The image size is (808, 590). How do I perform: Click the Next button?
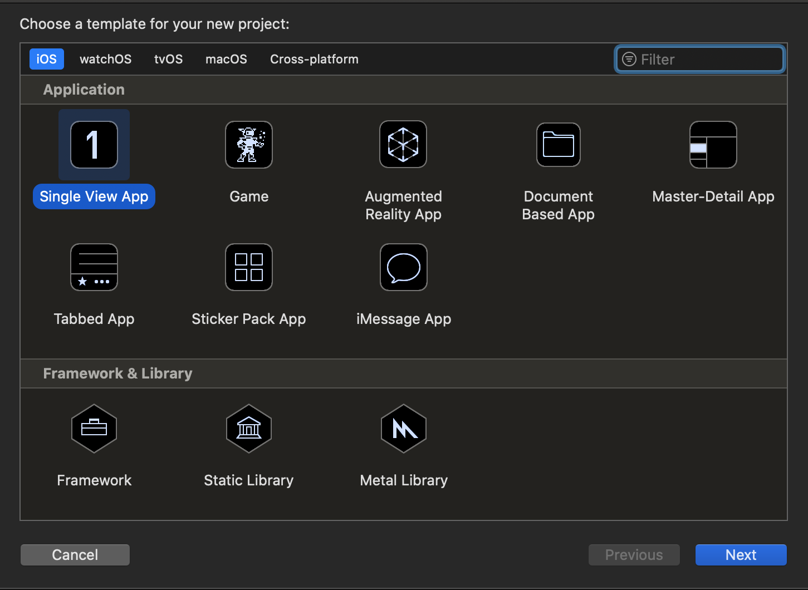pyautogui.click(x=741, y=555)
